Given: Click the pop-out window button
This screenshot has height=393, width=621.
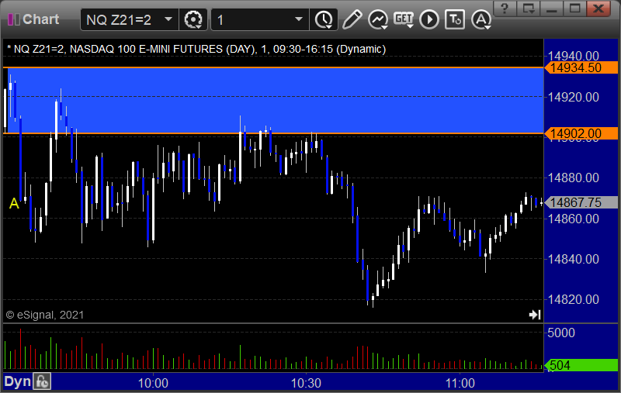Looking at the screenshot, I should coord(529,8).
